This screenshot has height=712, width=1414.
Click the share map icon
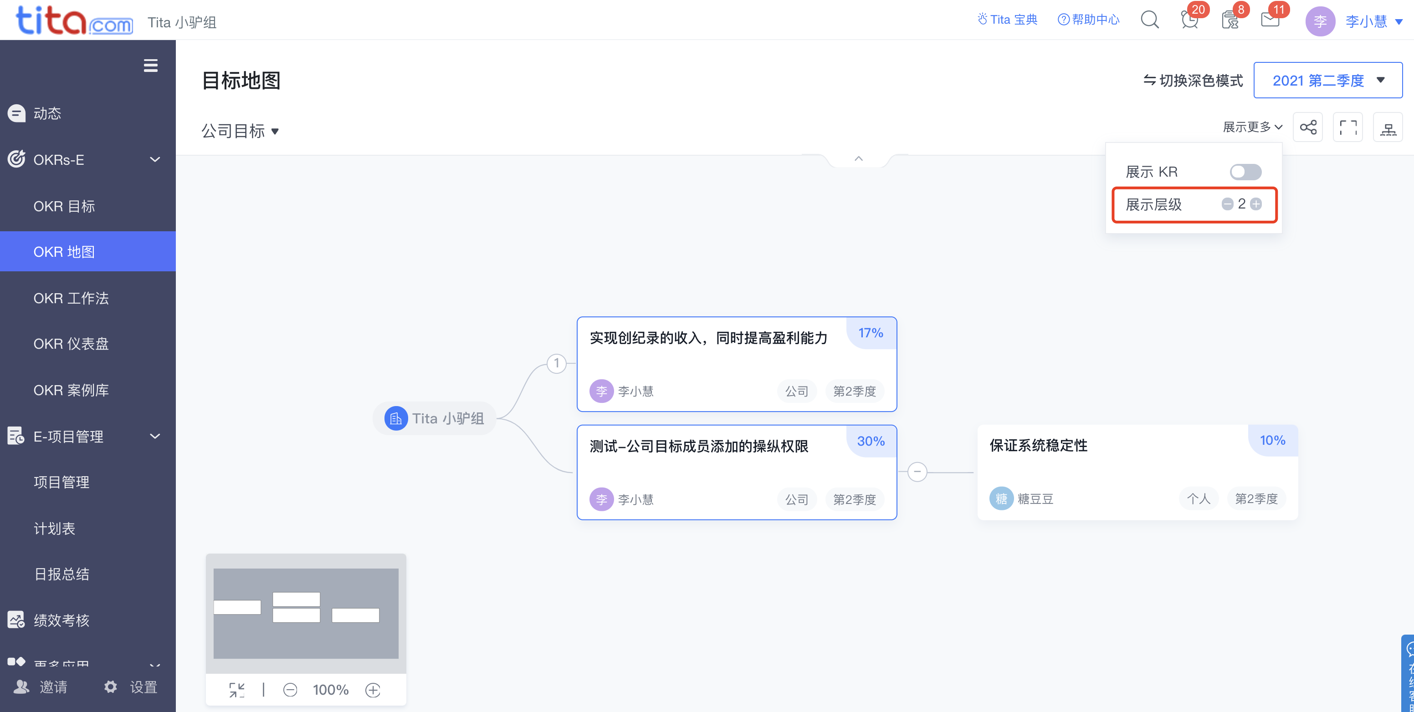(x=1308, y=127)
